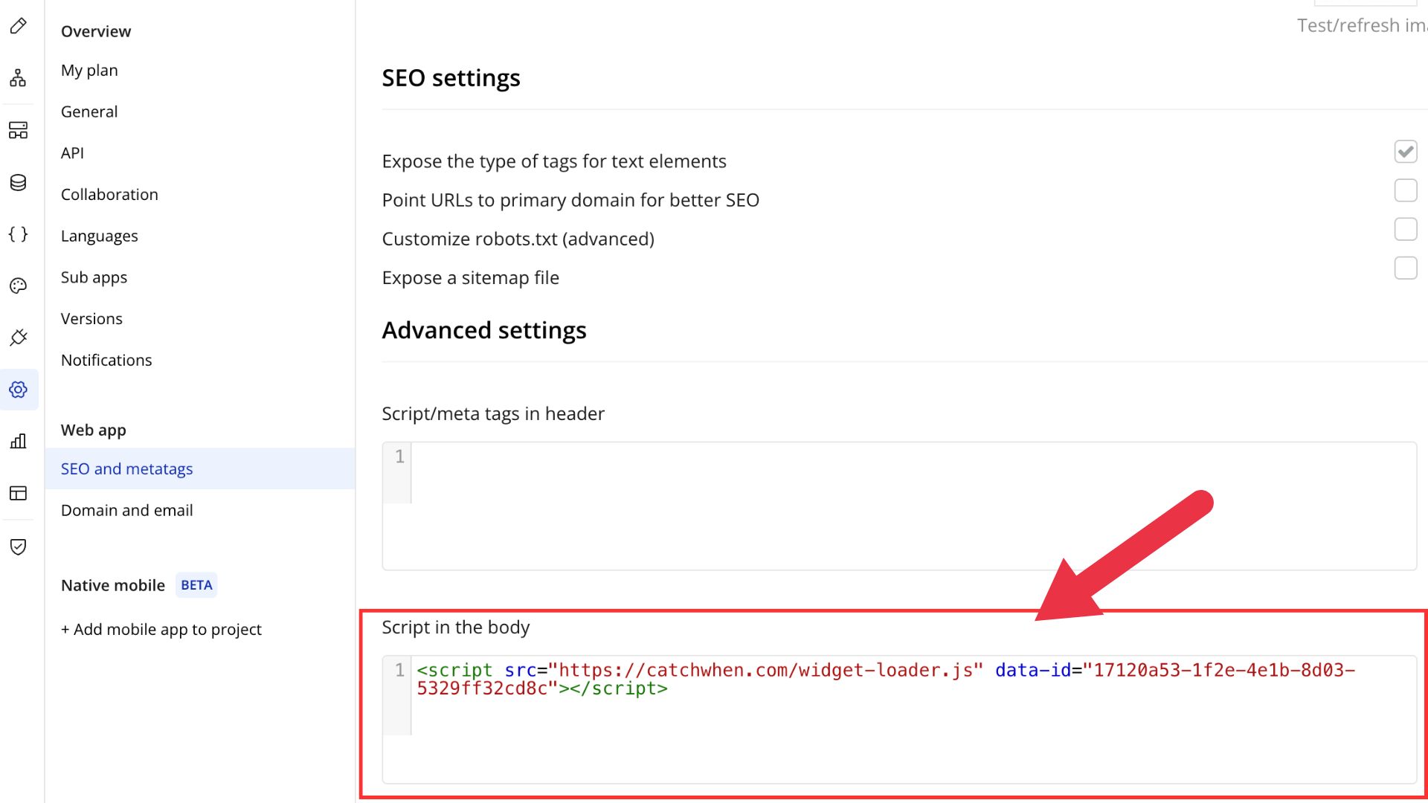Click the Native mobile heading
This screenshot has height=803, width=1428.
coord(113,586)
